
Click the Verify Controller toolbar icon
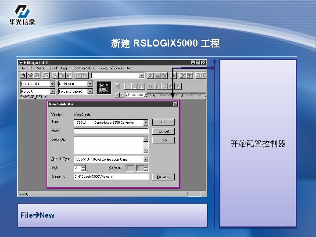coord(190,75)
